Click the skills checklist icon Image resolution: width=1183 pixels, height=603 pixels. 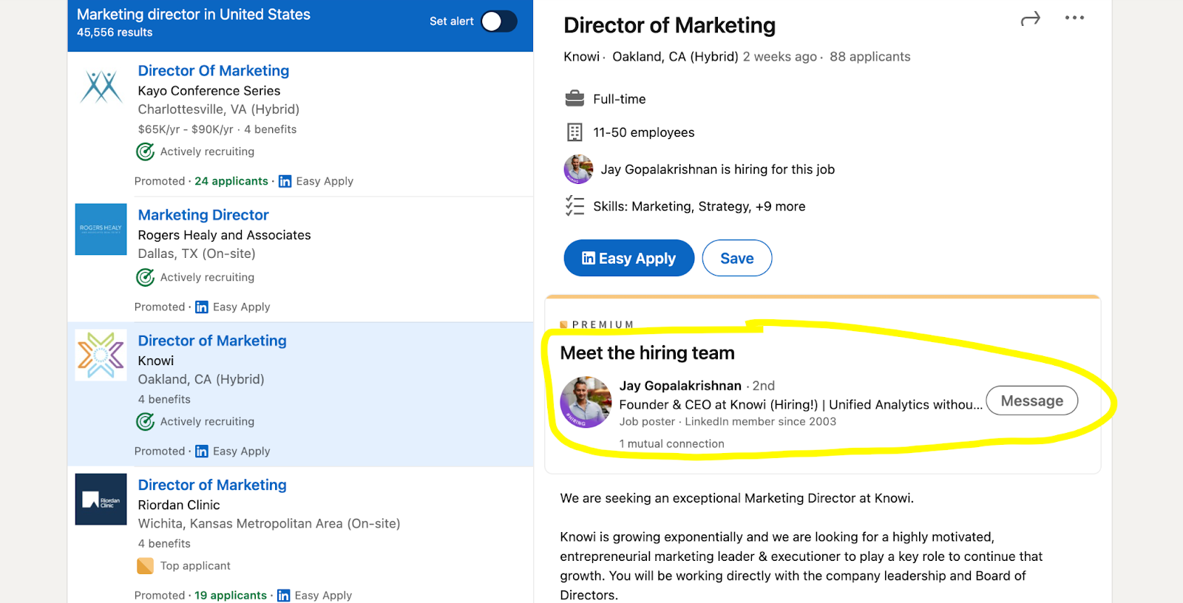[574, 205]
